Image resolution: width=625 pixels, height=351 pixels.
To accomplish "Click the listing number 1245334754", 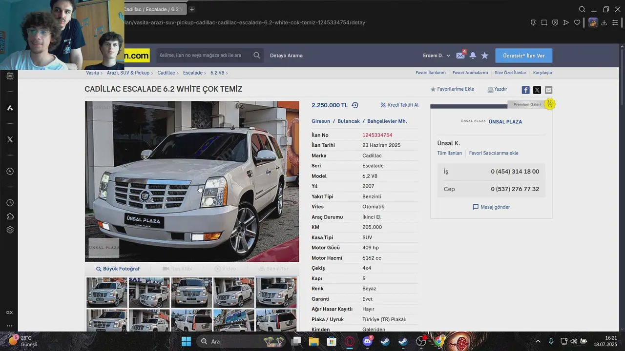I will (377, 135).
